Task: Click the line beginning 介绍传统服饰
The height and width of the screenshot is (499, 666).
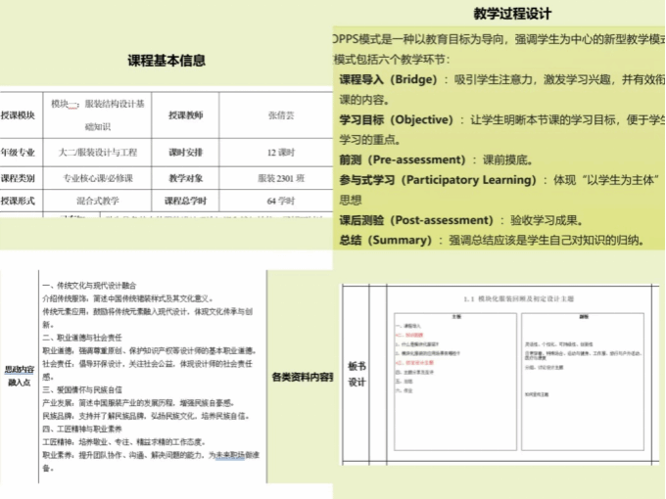Action: [128, 298]
